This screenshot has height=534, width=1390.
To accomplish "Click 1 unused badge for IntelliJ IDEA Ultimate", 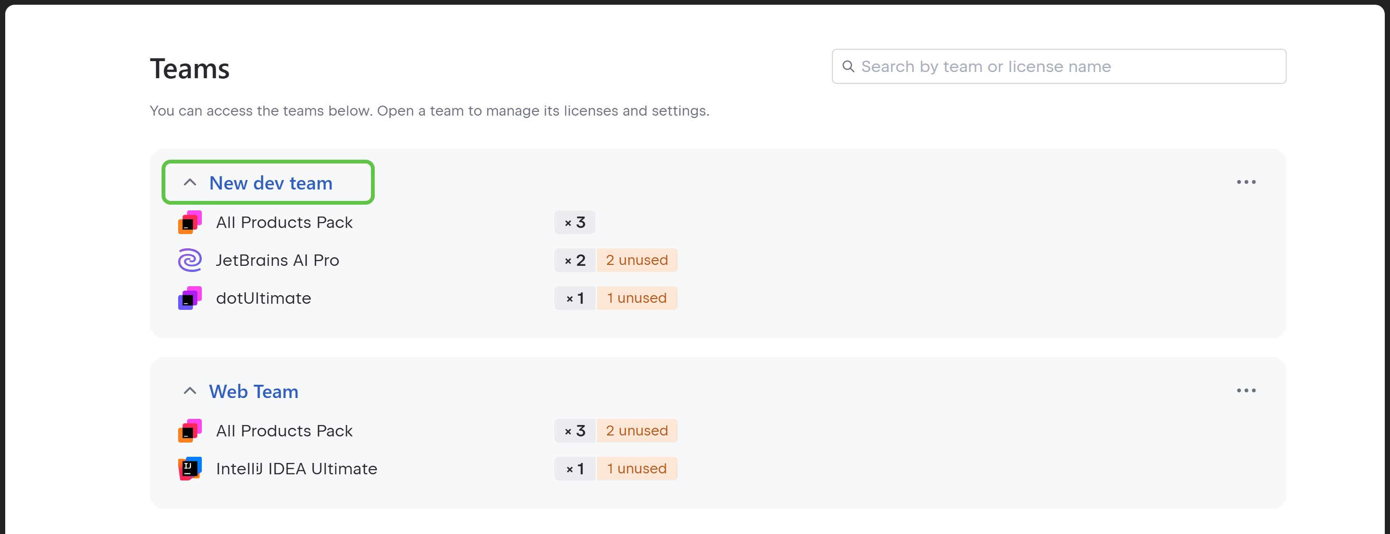I will click(637, 469).
